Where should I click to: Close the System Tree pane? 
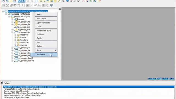click(x=60, y=9)
